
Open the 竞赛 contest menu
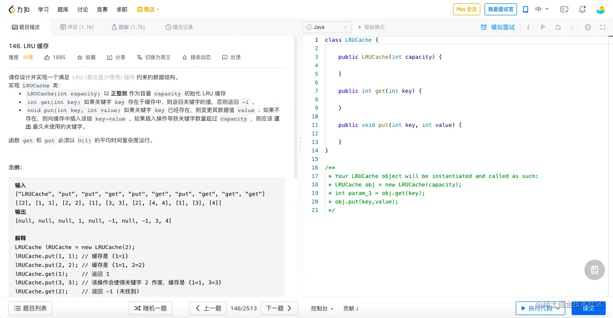[x=102, y=9]
